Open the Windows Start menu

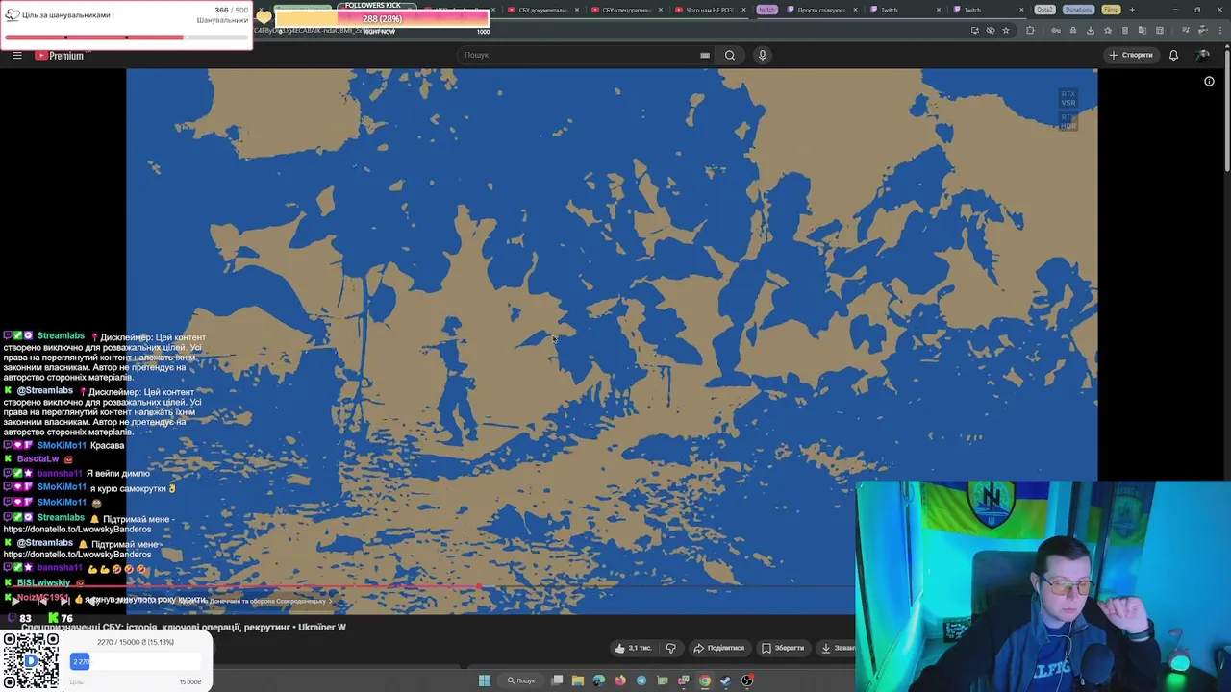click(484, 680)
